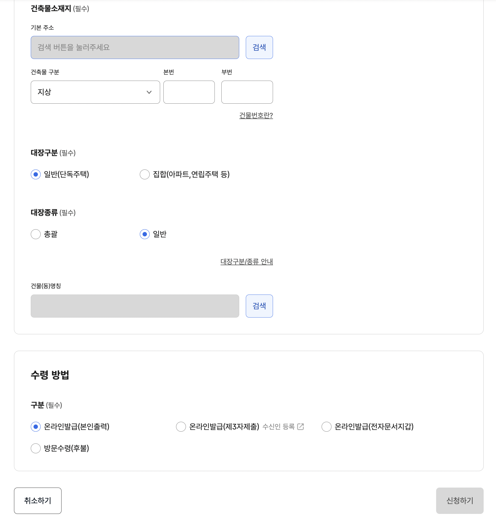This screenshot has width=496, height=532.
Task: Click the 건축물 구분 label
Action: click(x=45, y=72)
